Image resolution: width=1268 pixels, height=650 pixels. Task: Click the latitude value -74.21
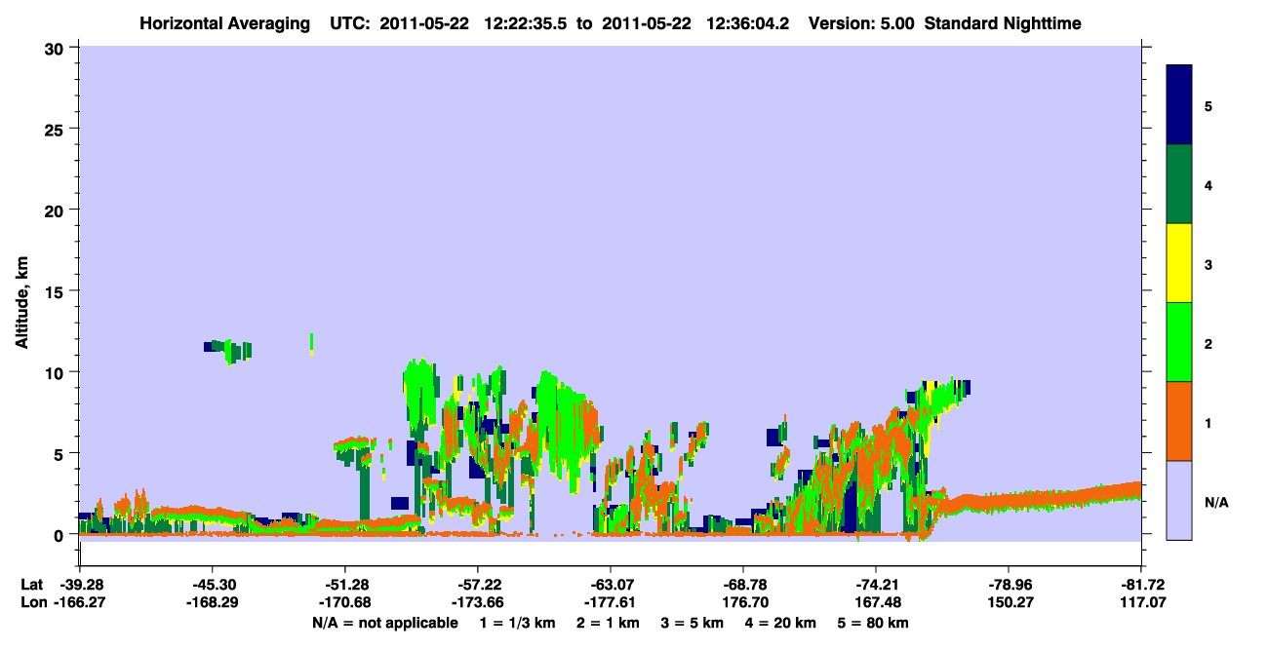coord(876,585)
